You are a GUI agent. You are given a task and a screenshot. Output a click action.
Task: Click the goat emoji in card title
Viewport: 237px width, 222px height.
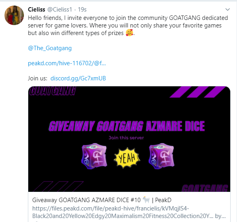[x=146, y=200]
